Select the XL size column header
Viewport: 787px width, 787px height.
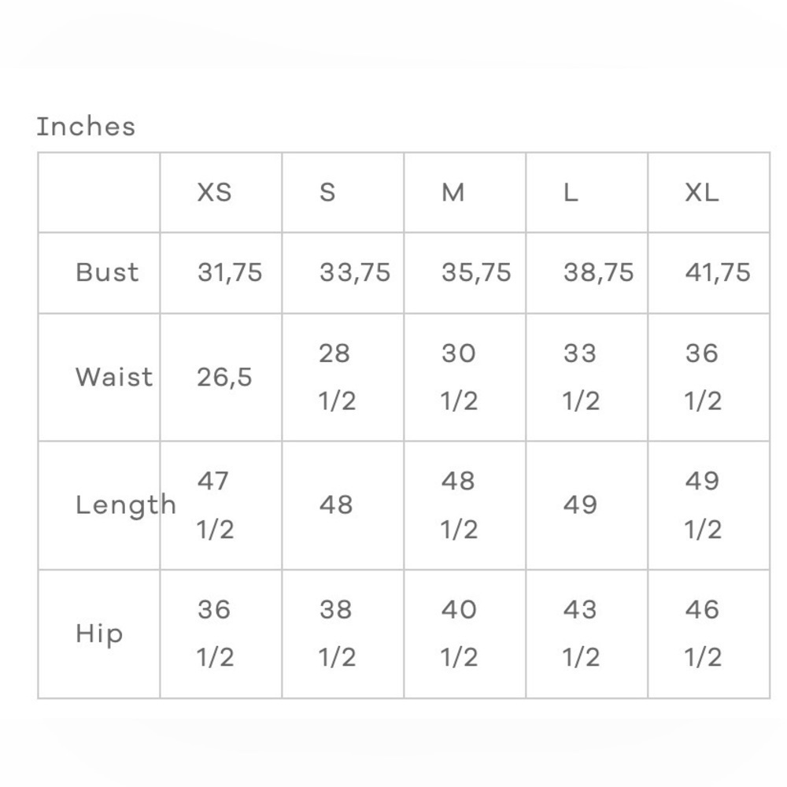point(702,192)
